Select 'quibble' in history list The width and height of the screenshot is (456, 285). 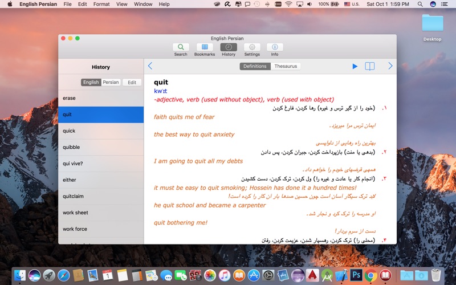pos(101,147)
